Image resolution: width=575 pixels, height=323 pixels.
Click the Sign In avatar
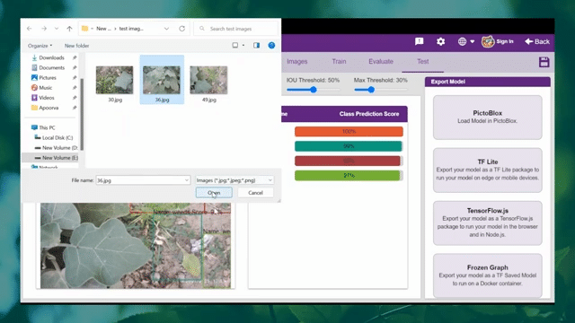(488, 41)
